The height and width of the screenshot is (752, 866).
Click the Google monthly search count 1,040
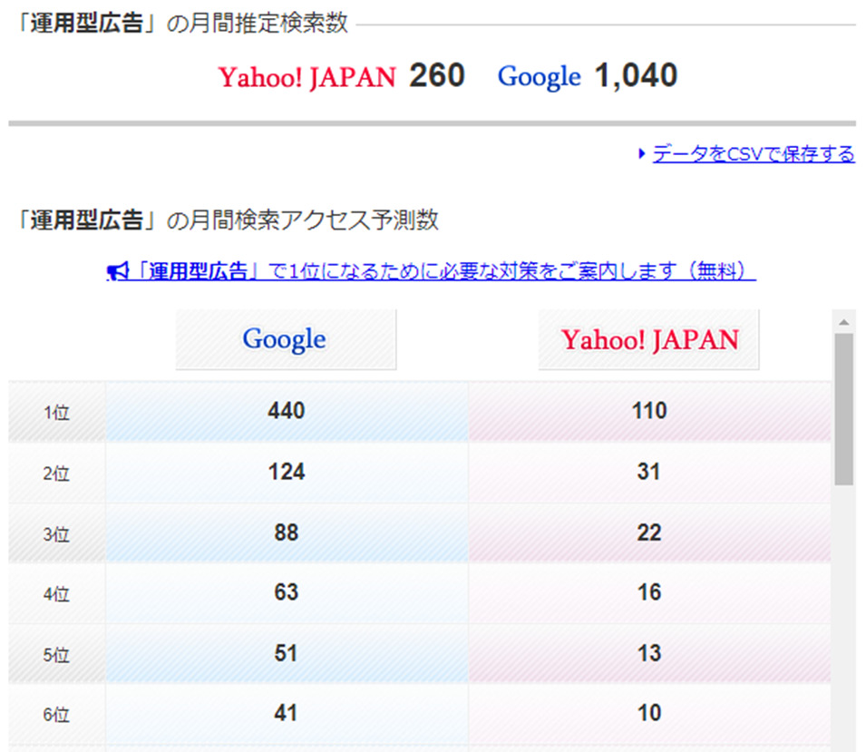(636, 75)
